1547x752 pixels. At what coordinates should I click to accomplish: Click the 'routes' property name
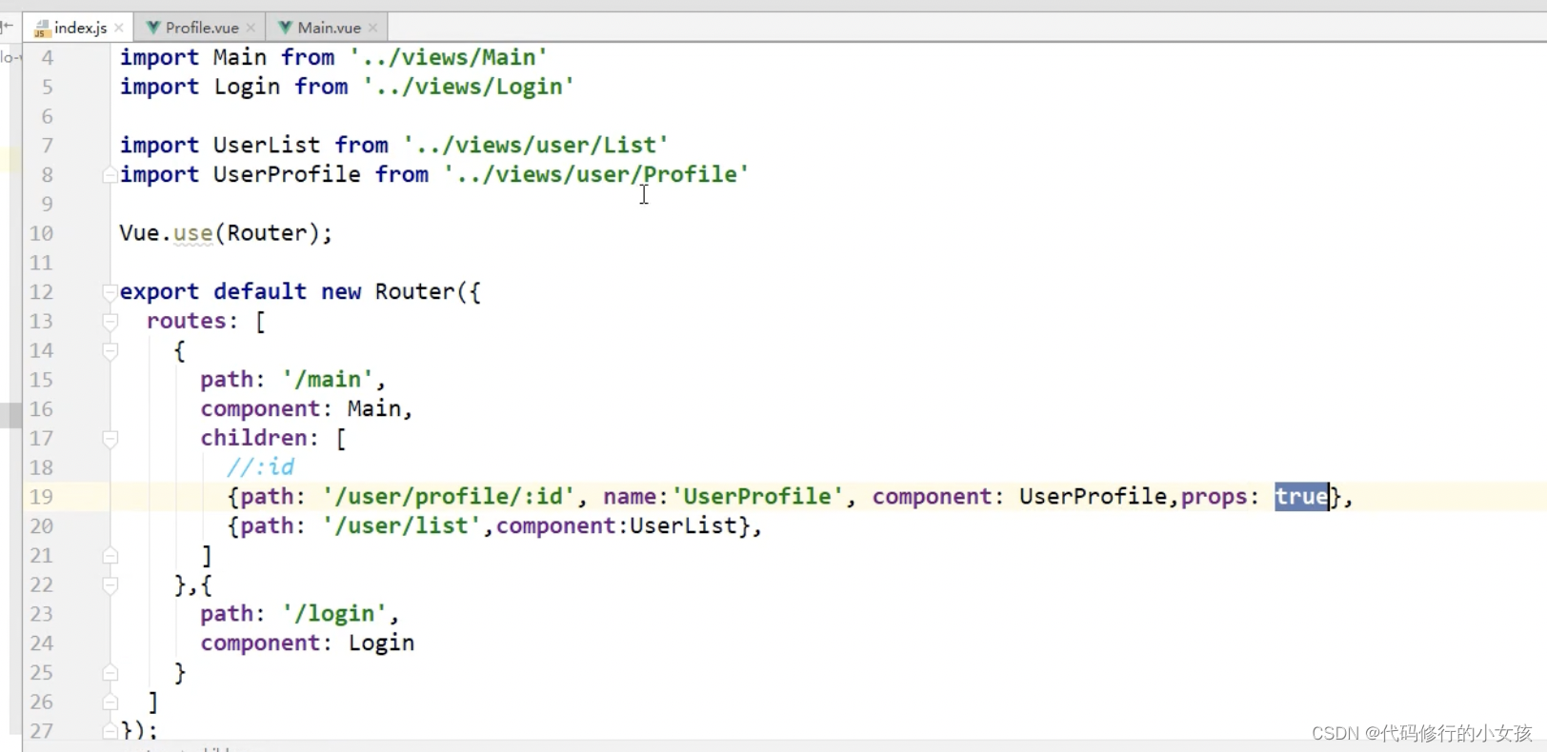(186, 321)
